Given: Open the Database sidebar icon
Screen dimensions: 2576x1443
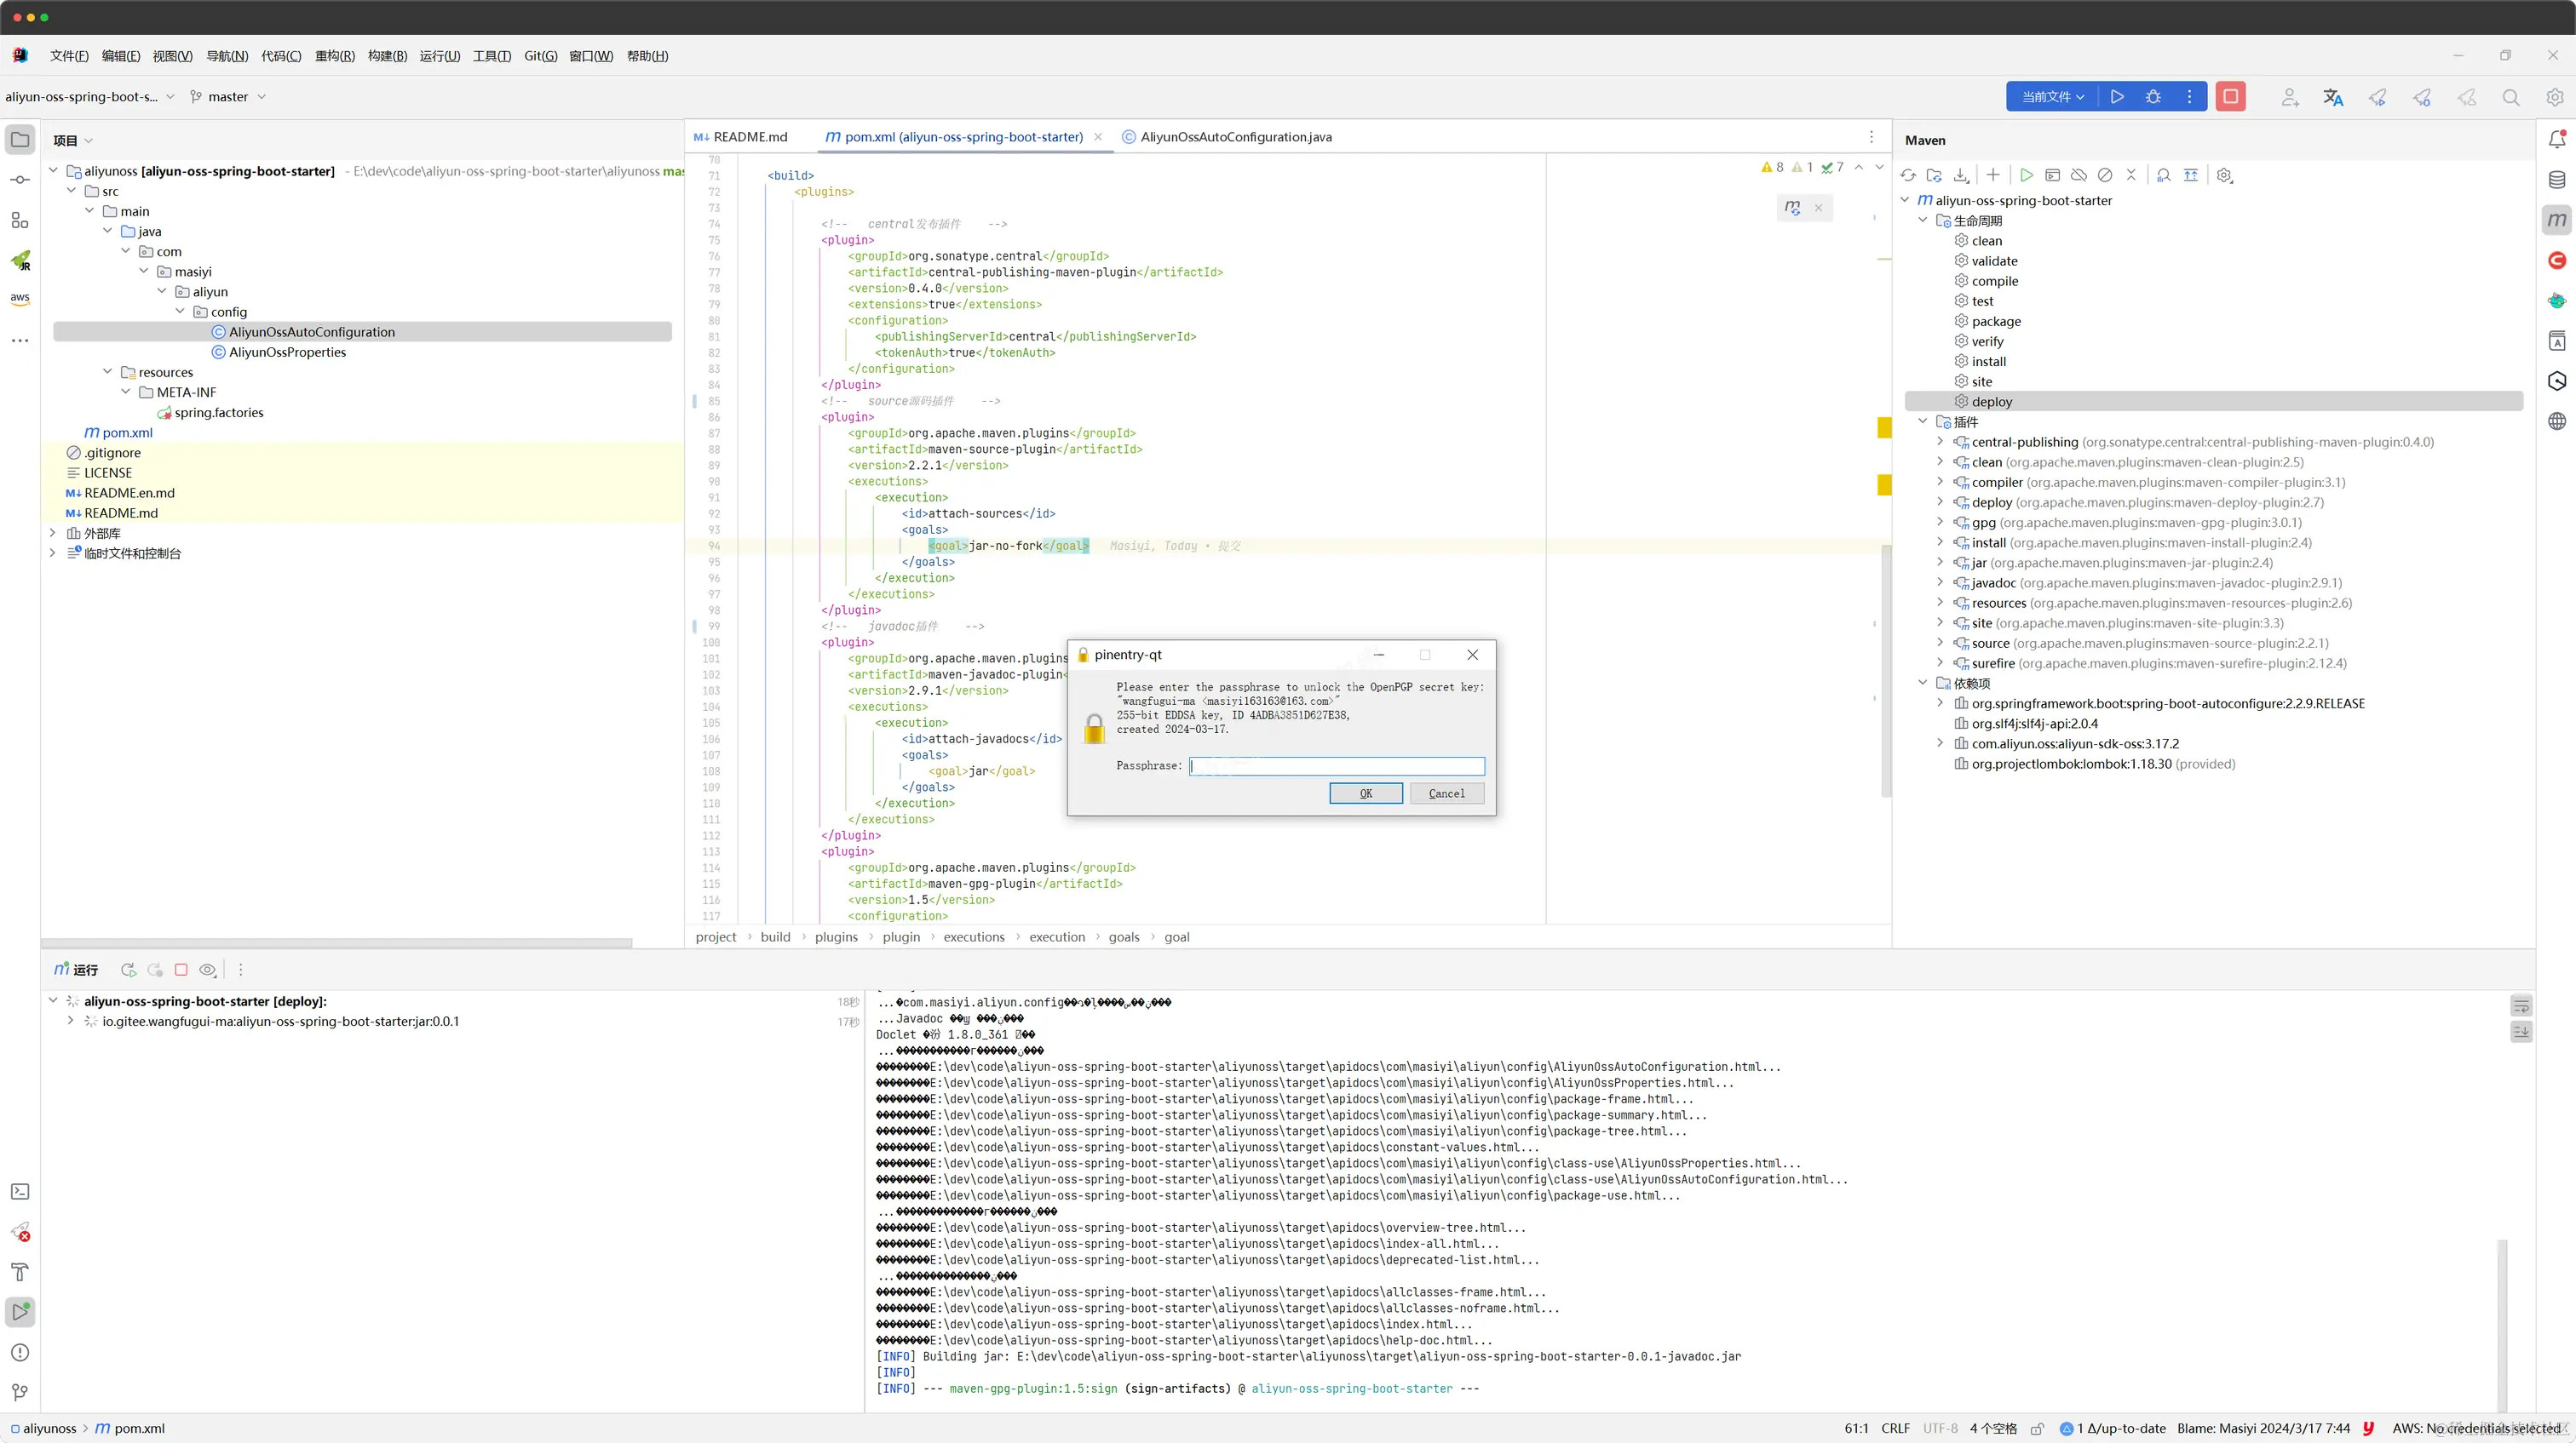Looking at the screenshot, I should [x=2557, y=180].
